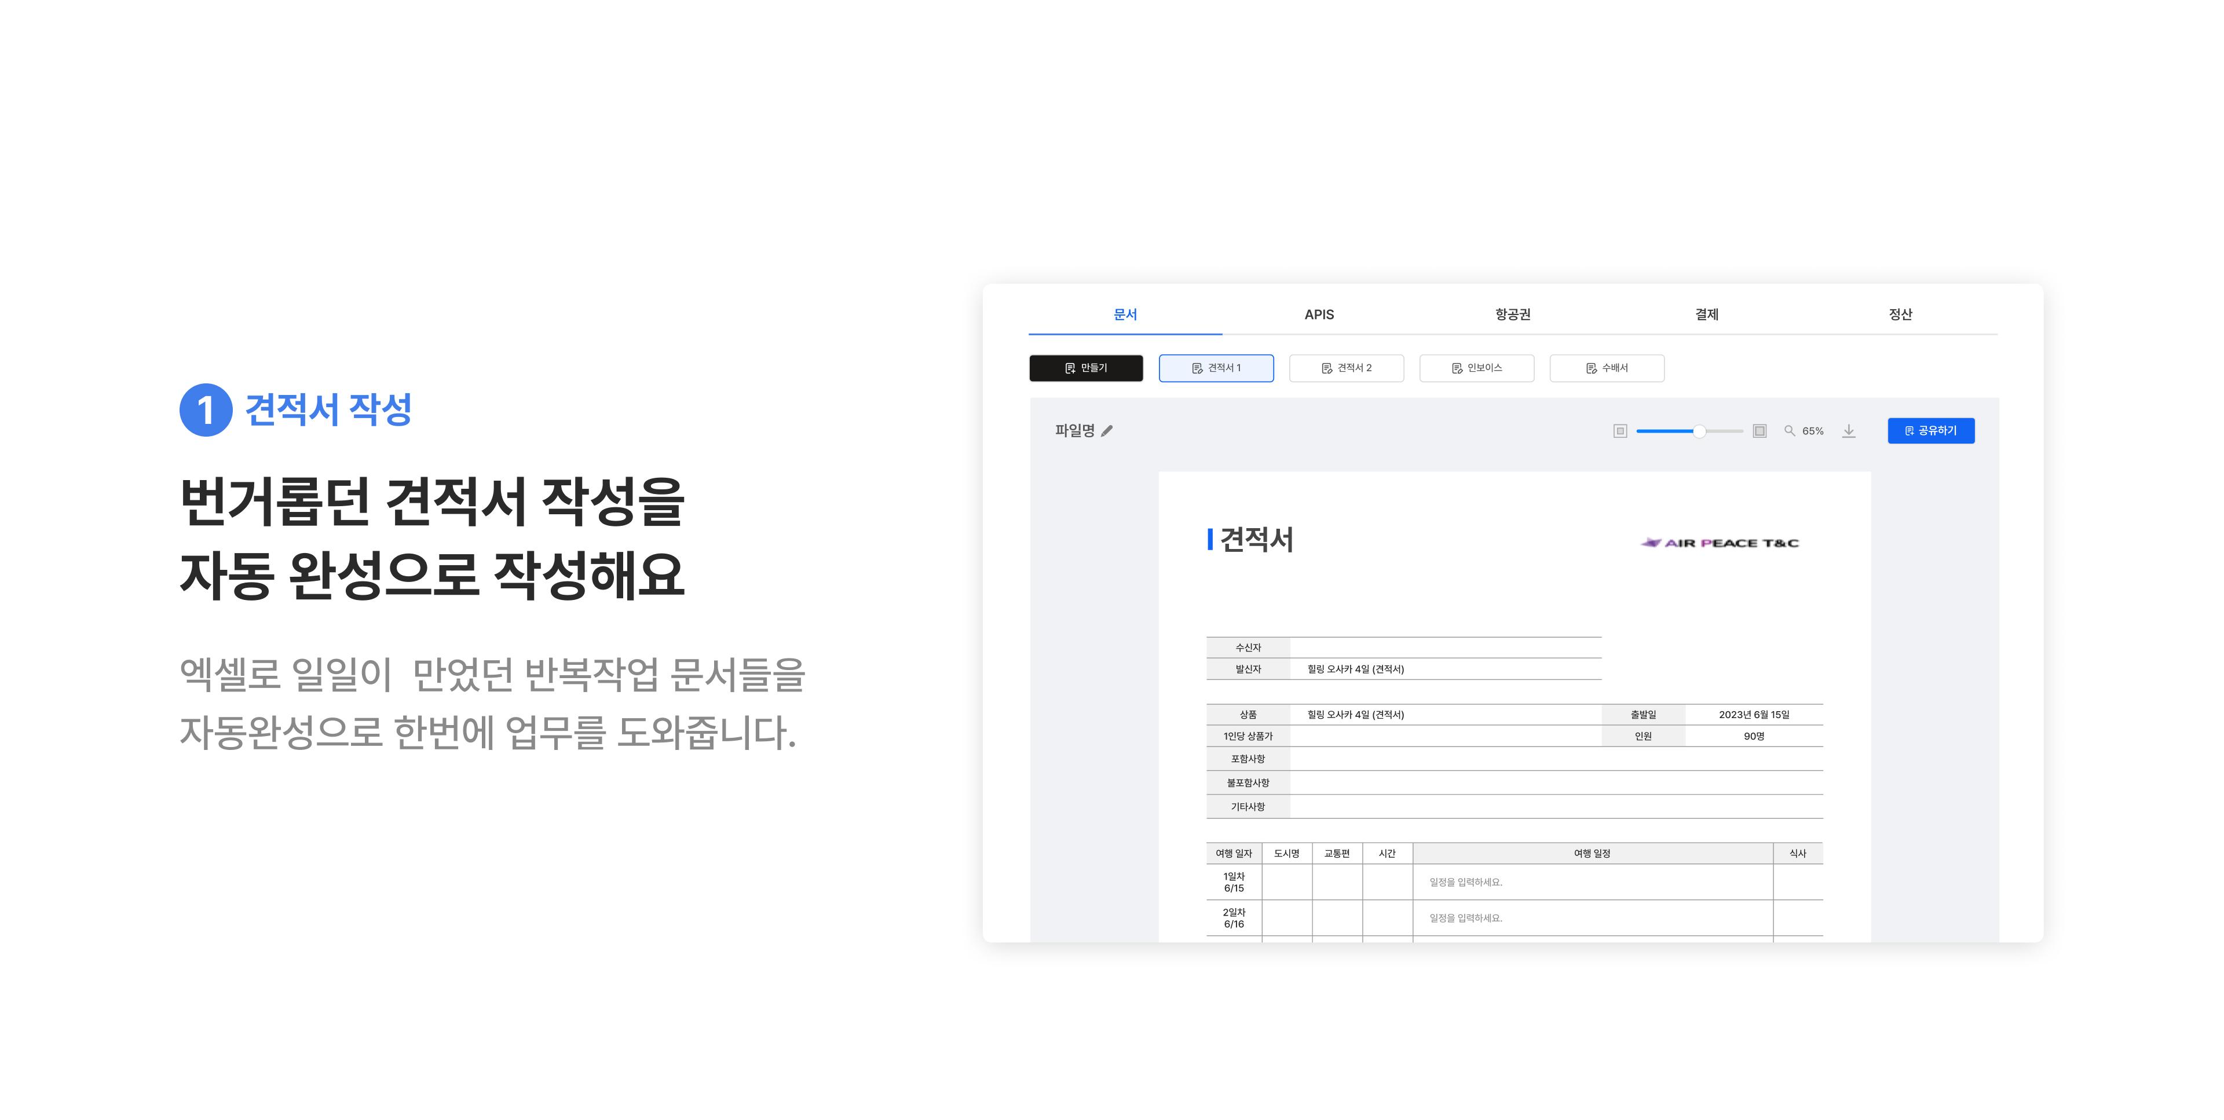Open the 정산 top tab
Image resolution: width=2224 pixels, height=1120 pixels.
click(x=1900, y=314)
